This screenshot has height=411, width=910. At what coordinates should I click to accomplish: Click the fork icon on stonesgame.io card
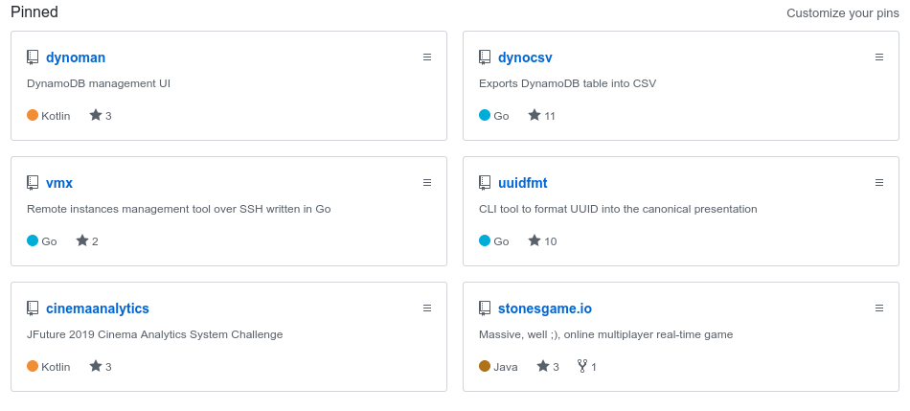tap(582, 366)
